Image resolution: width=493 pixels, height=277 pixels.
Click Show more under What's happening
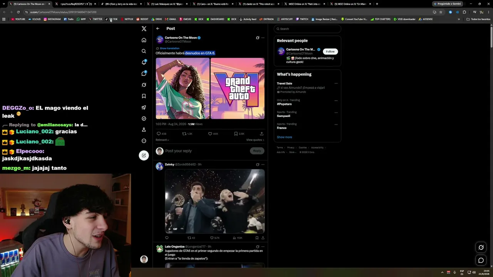[284, 137]
